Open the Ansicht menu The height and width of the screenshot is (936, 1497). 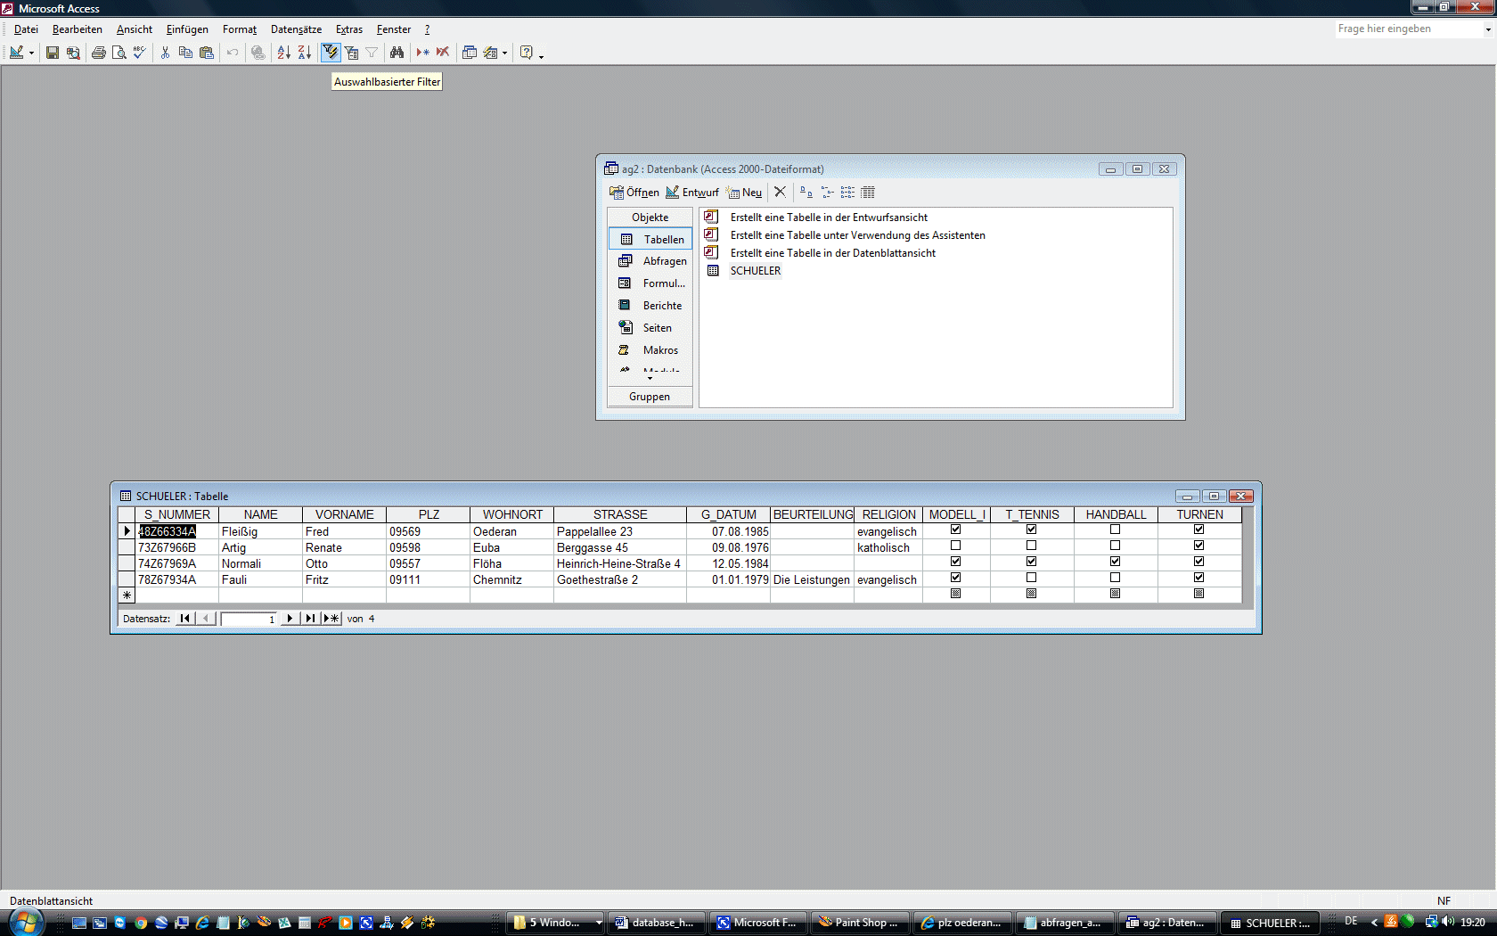tap(135, 29)
